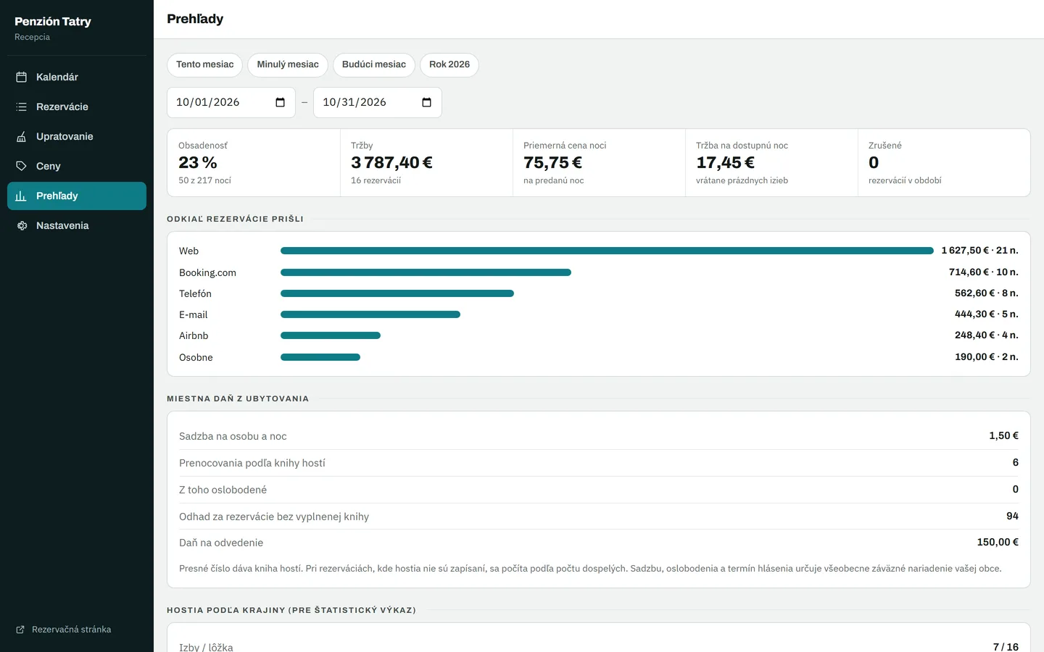Click the 17,45 € revenue per available night
Screen dimensions: 1044x652
click(725, 163)
